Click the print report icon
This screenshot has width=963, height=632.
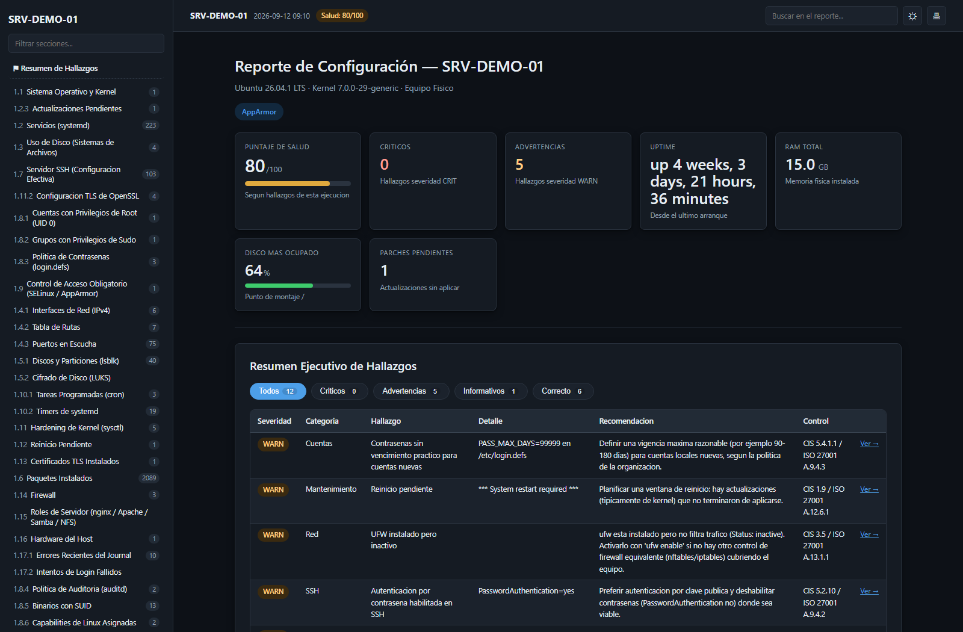click(x=937, y=16)
